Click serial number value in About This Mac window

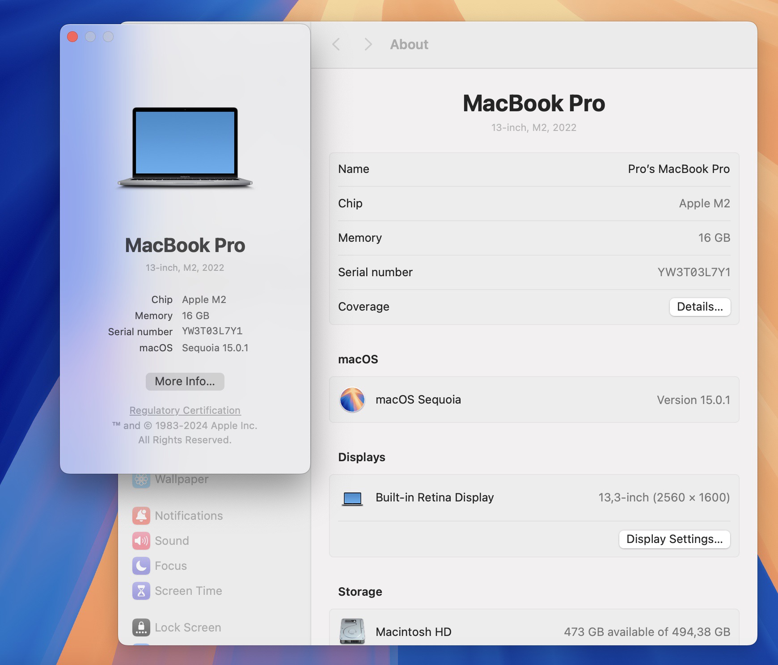pos(212,331)
